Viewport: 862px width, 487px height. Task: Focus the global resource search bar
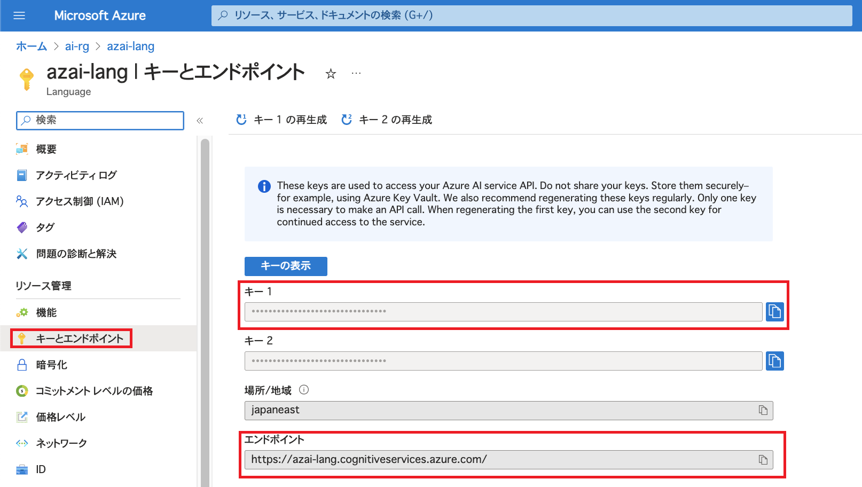coord(531,15)
